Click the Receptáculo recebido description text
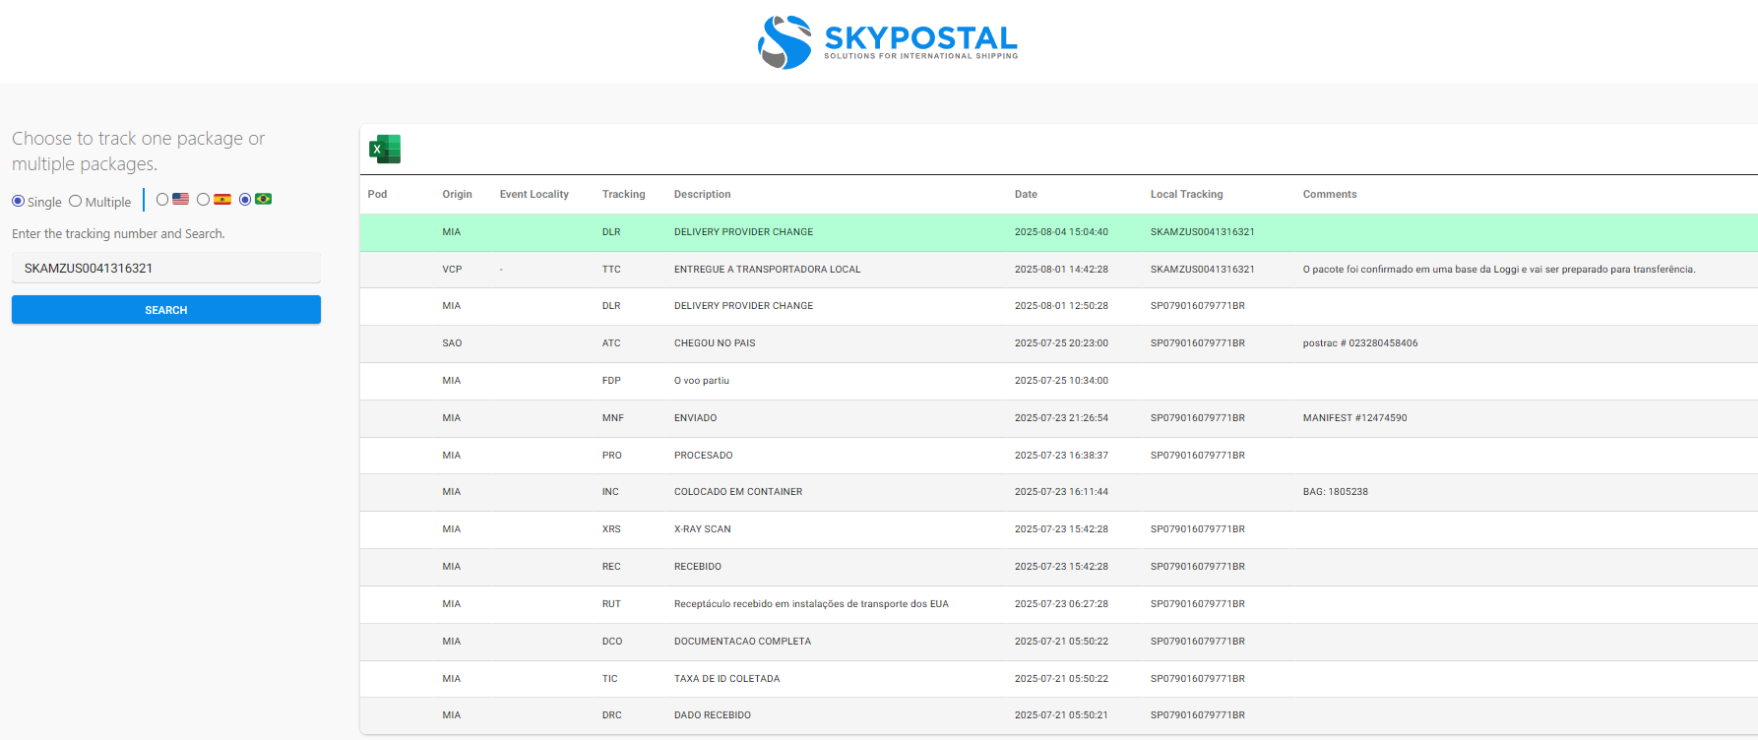 pyautogui.click(x=811, y=604)
